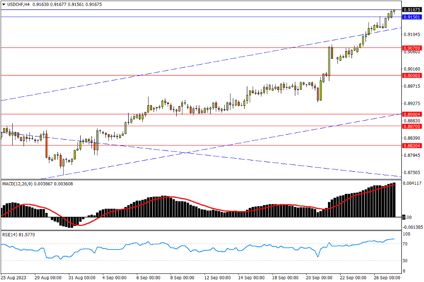Select the blue 0.91501 price label
Screen dimensions: 424x282
tap(412, 17)
